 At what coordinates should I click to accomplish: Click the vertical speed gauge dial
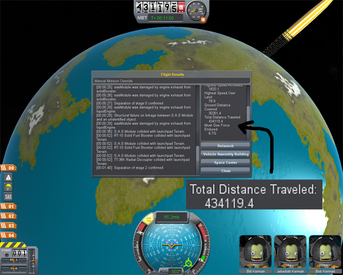(198, 11)
